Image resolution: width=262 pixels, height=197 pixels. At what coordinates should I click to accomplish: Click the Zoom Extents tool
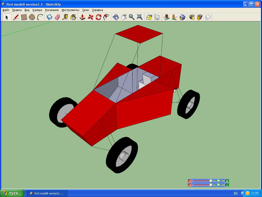click(139, 17)
